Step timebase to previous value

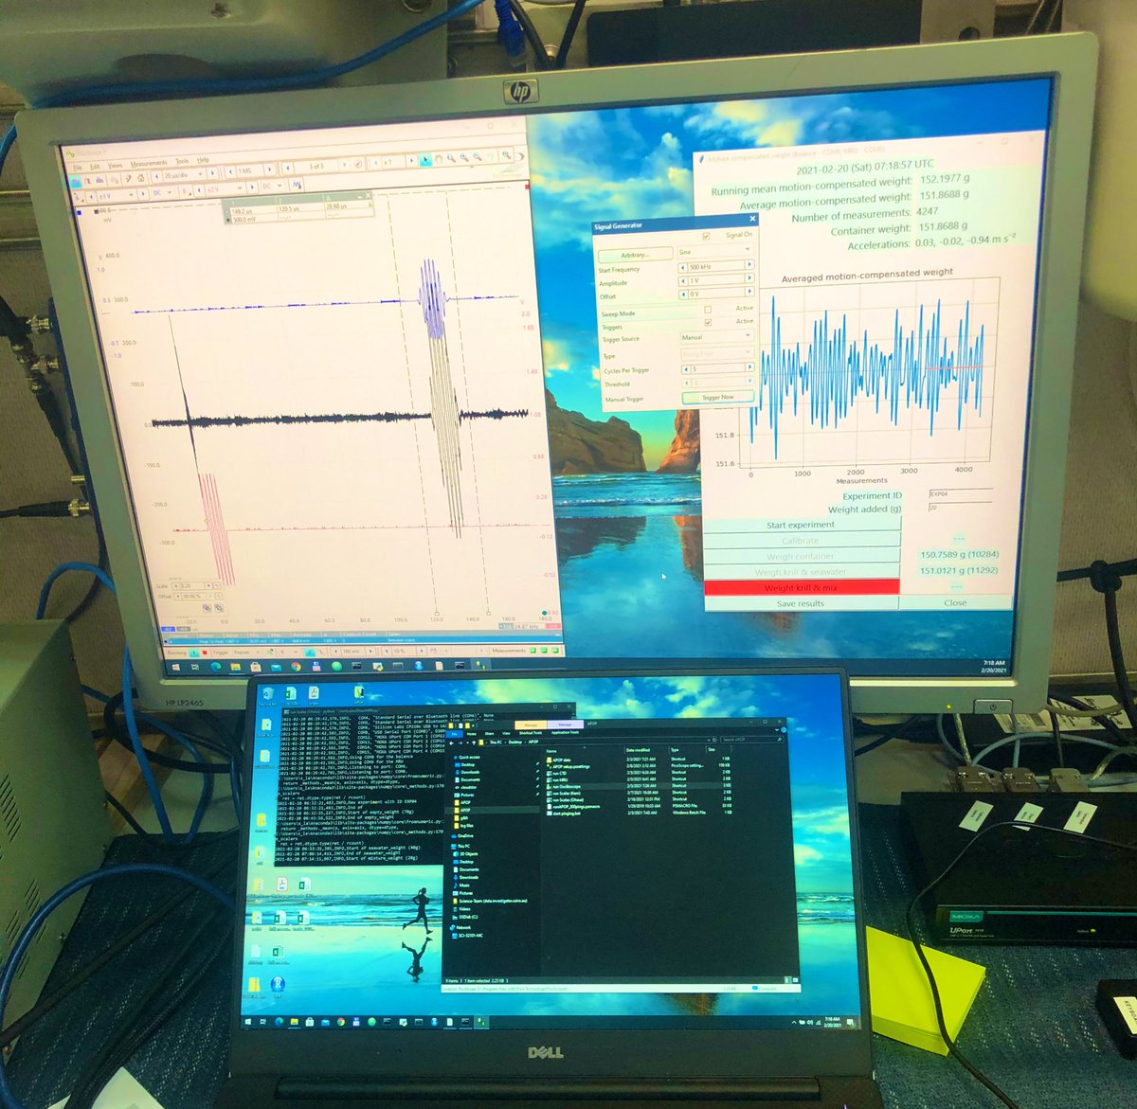[156, 176]
